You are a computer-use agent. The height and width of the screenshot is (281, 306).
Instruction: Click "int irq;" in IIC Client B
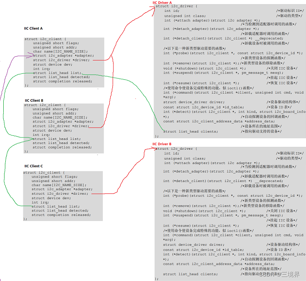coord(41,135)
